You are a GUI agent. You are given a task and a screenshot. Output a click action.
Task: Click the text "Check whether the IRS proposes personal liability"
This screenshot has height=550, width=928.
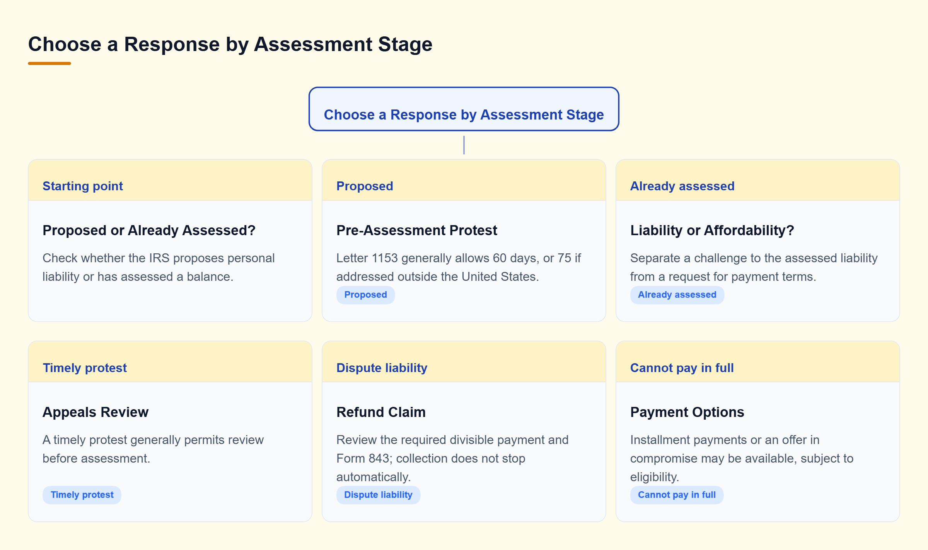tap(159, 267)
